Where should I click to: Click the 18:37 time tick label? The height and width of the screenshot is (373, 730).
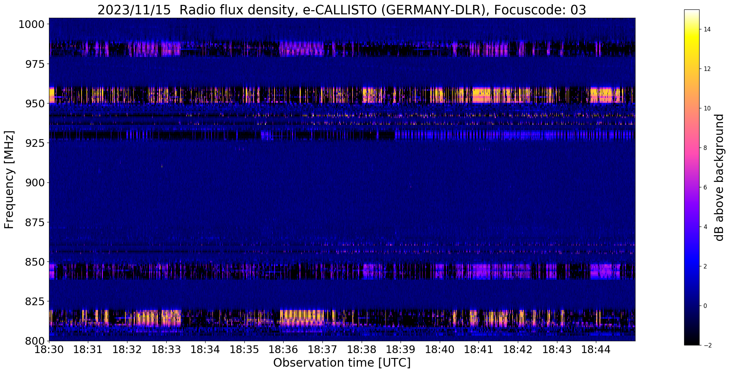click(322, 350)
